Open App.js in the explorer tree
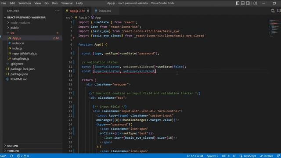 [x=17, y=38]
